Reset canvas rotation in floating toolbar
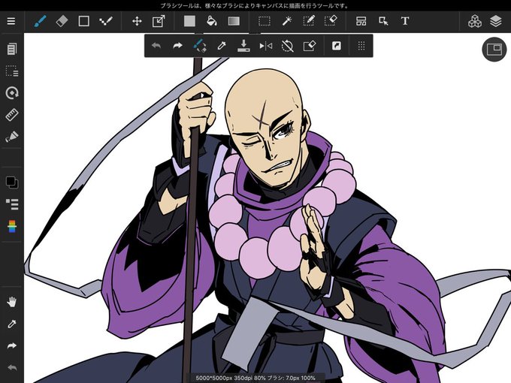 [287, 46]
